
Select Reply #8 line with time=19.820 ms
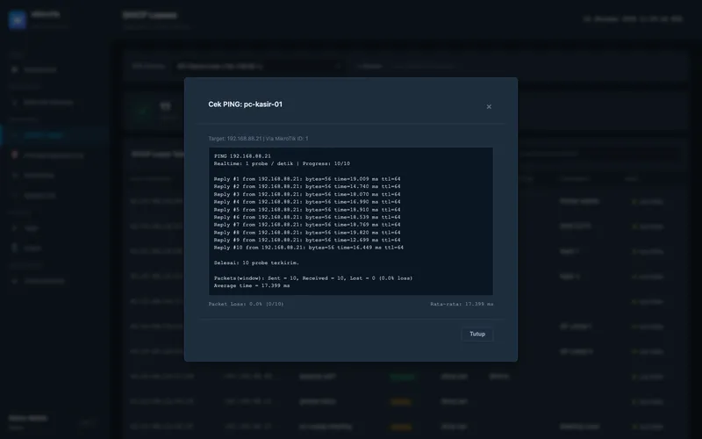[307, 233]
